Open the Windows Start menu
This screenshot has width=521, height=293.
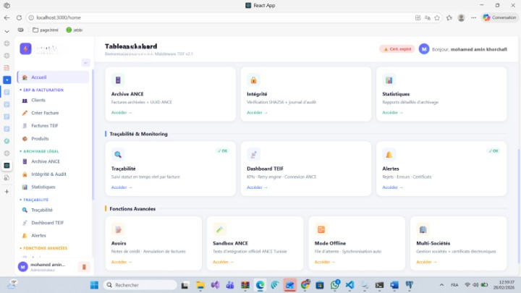click(x=94, y=285)
